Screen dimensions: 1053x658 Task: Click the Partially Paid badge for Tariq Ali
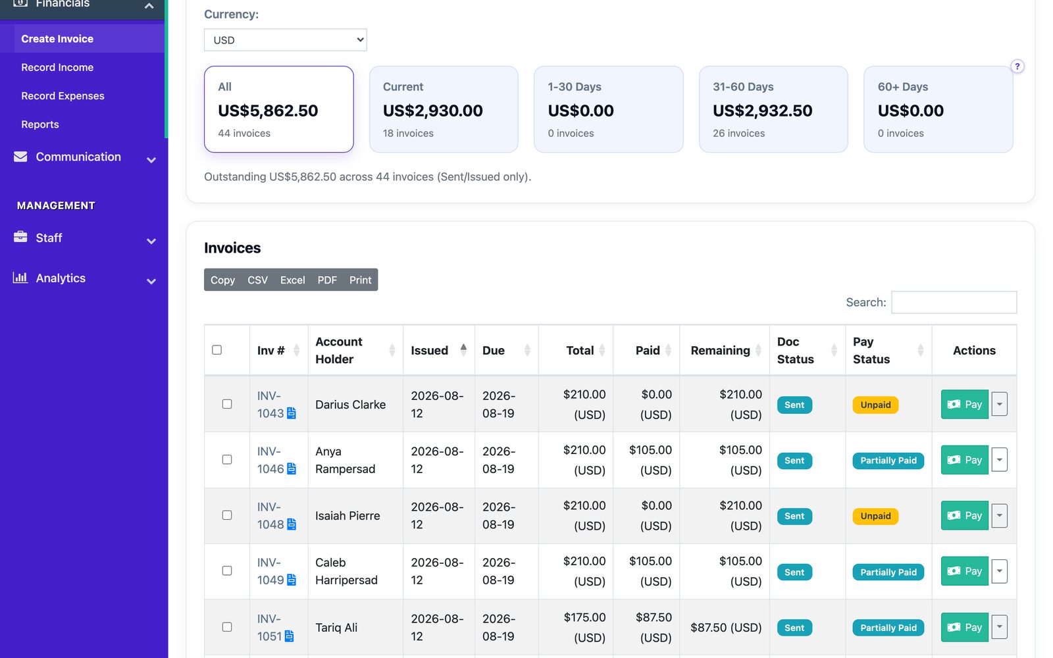pos(888,628)
